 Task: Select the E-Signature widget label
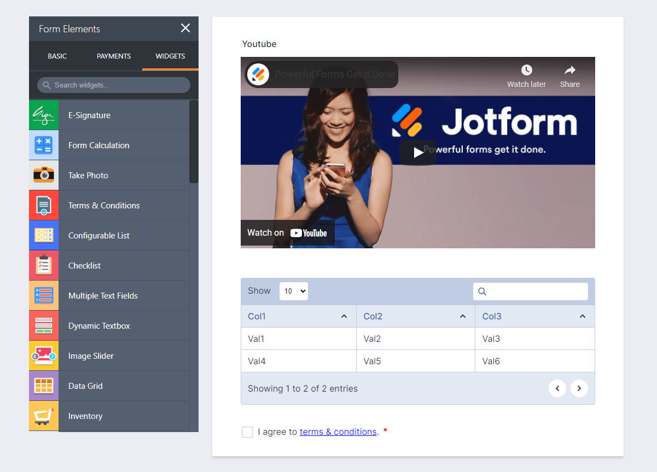[x=89, y=115]
